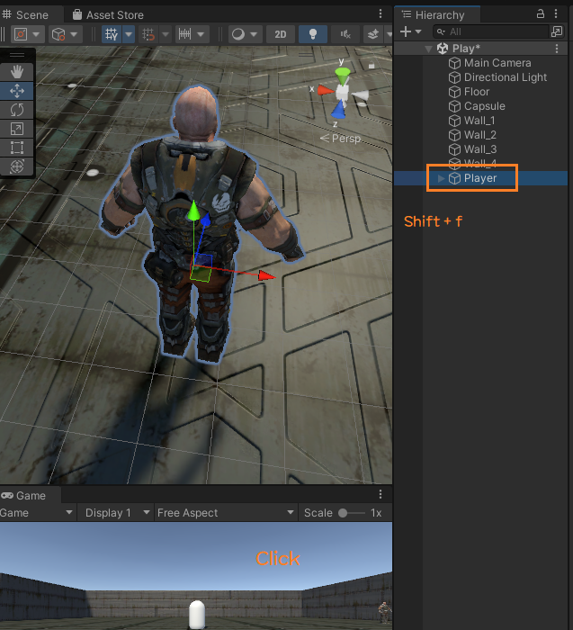573x630 pixels.
Task: Switch projection via the Persp label
Action: 341,139
